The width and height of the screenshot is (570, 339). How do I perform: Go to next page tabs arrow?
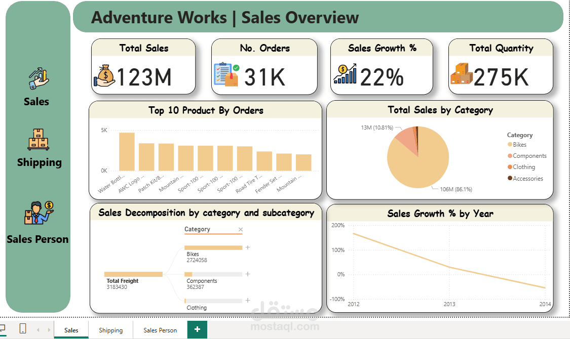[x=49, y=330]
